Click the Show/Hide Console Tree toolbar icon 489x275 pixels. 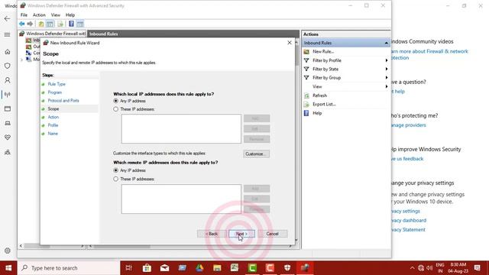click(50, 24)
